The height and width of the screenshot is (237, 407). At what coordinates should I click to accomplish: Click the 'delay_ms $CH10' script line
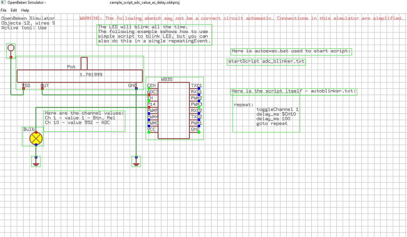(x=276, y=114)
